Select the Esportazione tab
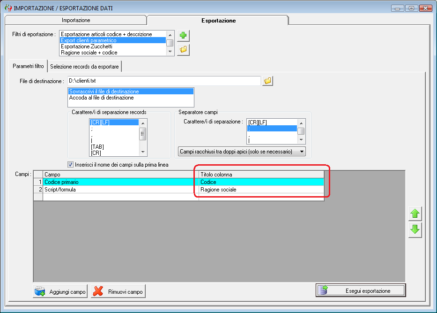The height and width of the screenshot is (313, 437). pyautogui.click(x=218, y=20)
